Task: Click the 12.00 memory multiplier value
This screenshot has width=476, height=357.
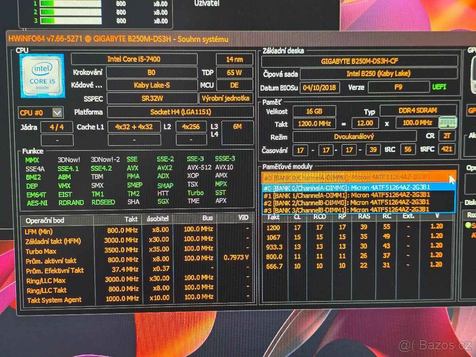Action: [365, 123]
